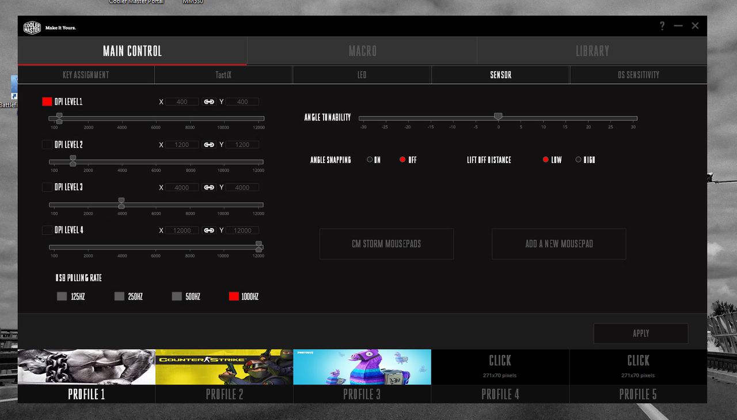Click Profile 5 image placeholder

click(638, 366)
